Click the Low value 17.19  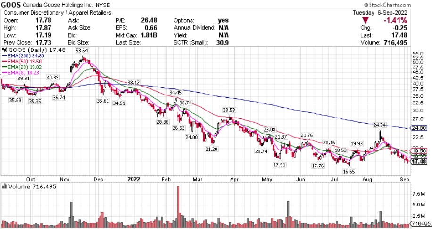[43, 35]
